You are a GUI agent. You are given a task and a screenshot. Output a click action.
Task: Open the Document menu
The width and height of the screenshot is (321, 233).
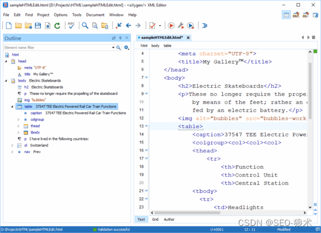click(95, 15)
